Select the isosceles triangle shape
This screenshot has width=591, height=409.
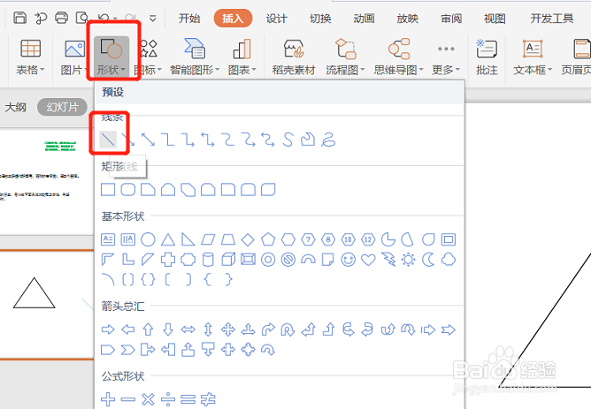(x=168, y=239)
